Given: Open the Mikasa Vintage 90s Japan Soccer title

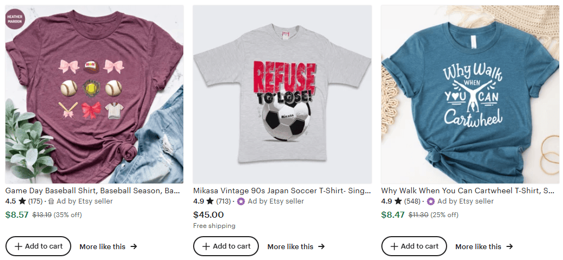Looking at the screenshot, I should tap(282, 191).
